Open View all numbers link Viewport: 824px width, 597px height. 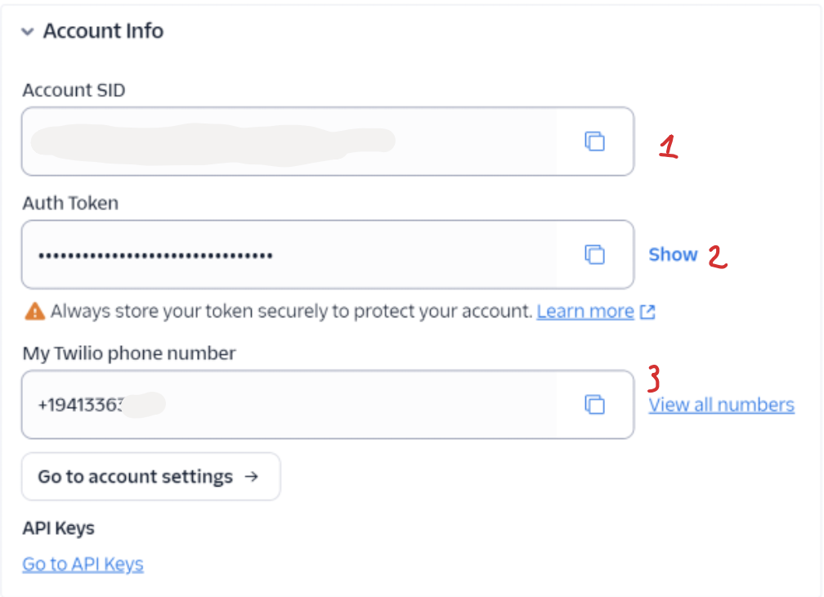coord(721,405)
